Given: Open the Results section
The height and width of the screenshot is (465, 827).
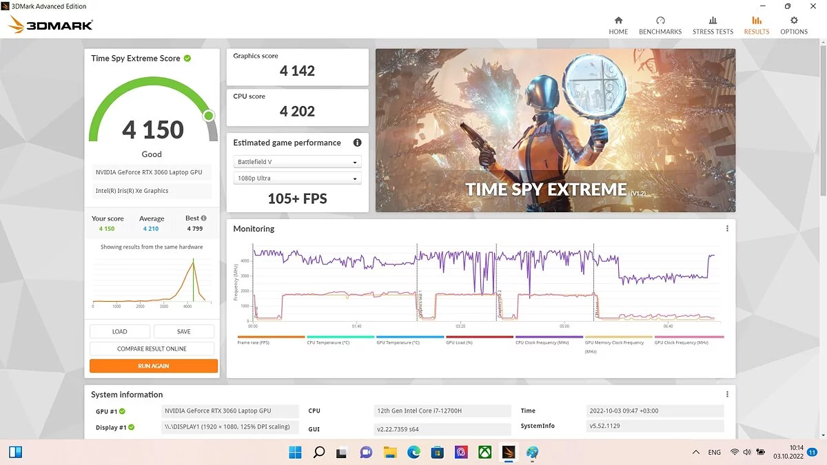Looking at the screenshot, I should pyautogui.click(x=757, y=25).
